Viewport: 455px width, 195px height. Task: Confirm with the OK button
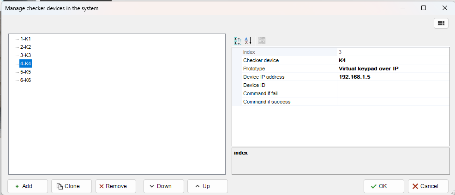coord(383,186)
